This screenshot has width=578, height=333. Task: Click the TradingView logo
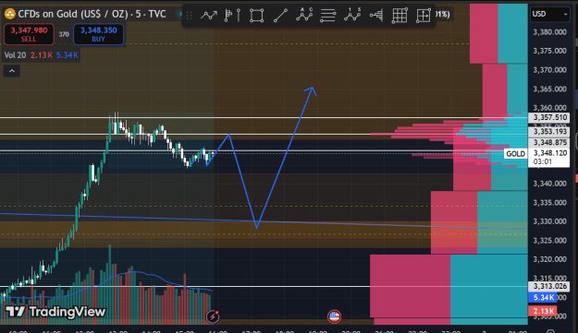[x=55, y=312]
